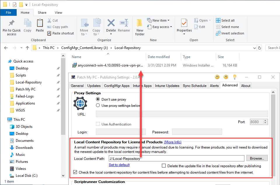The image size is (280, 185).
Task: Sort by Date modified column header
Action: 159,57
